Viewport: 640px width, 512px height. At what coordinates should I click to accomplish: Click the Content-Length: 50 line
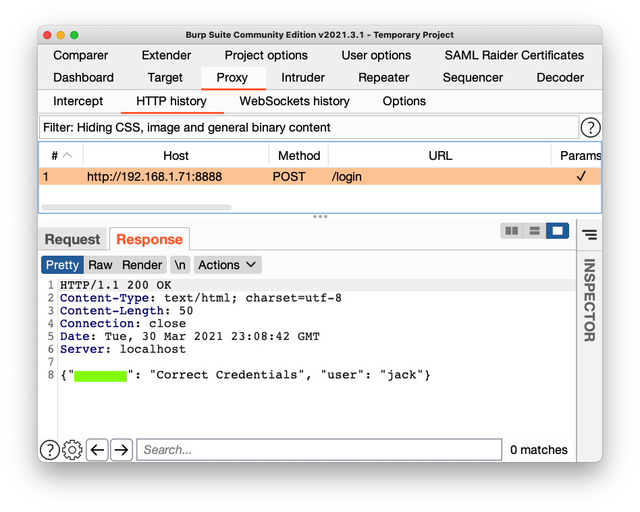pyautogui.click(x=126, y=310)
